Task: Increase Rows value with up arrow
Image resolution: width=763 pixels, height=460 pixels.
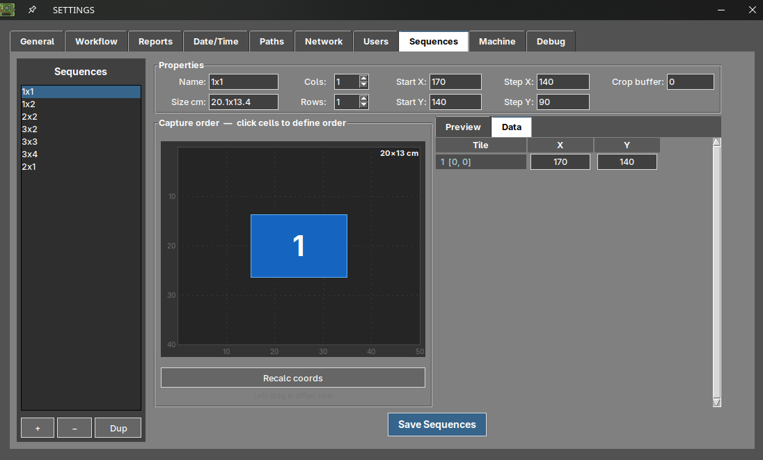Action: pyautogui.click(x=363, y=98)
